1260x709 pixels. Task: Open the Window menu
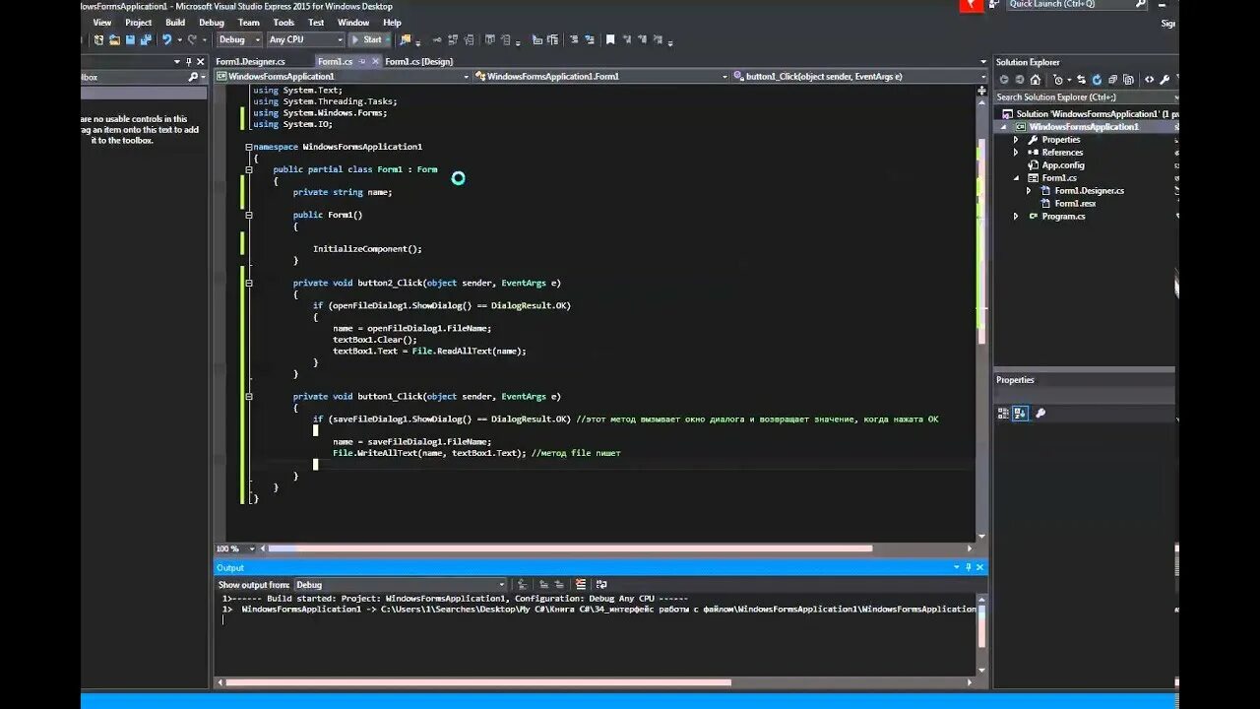pyautogui.click(x=353, y=23)
